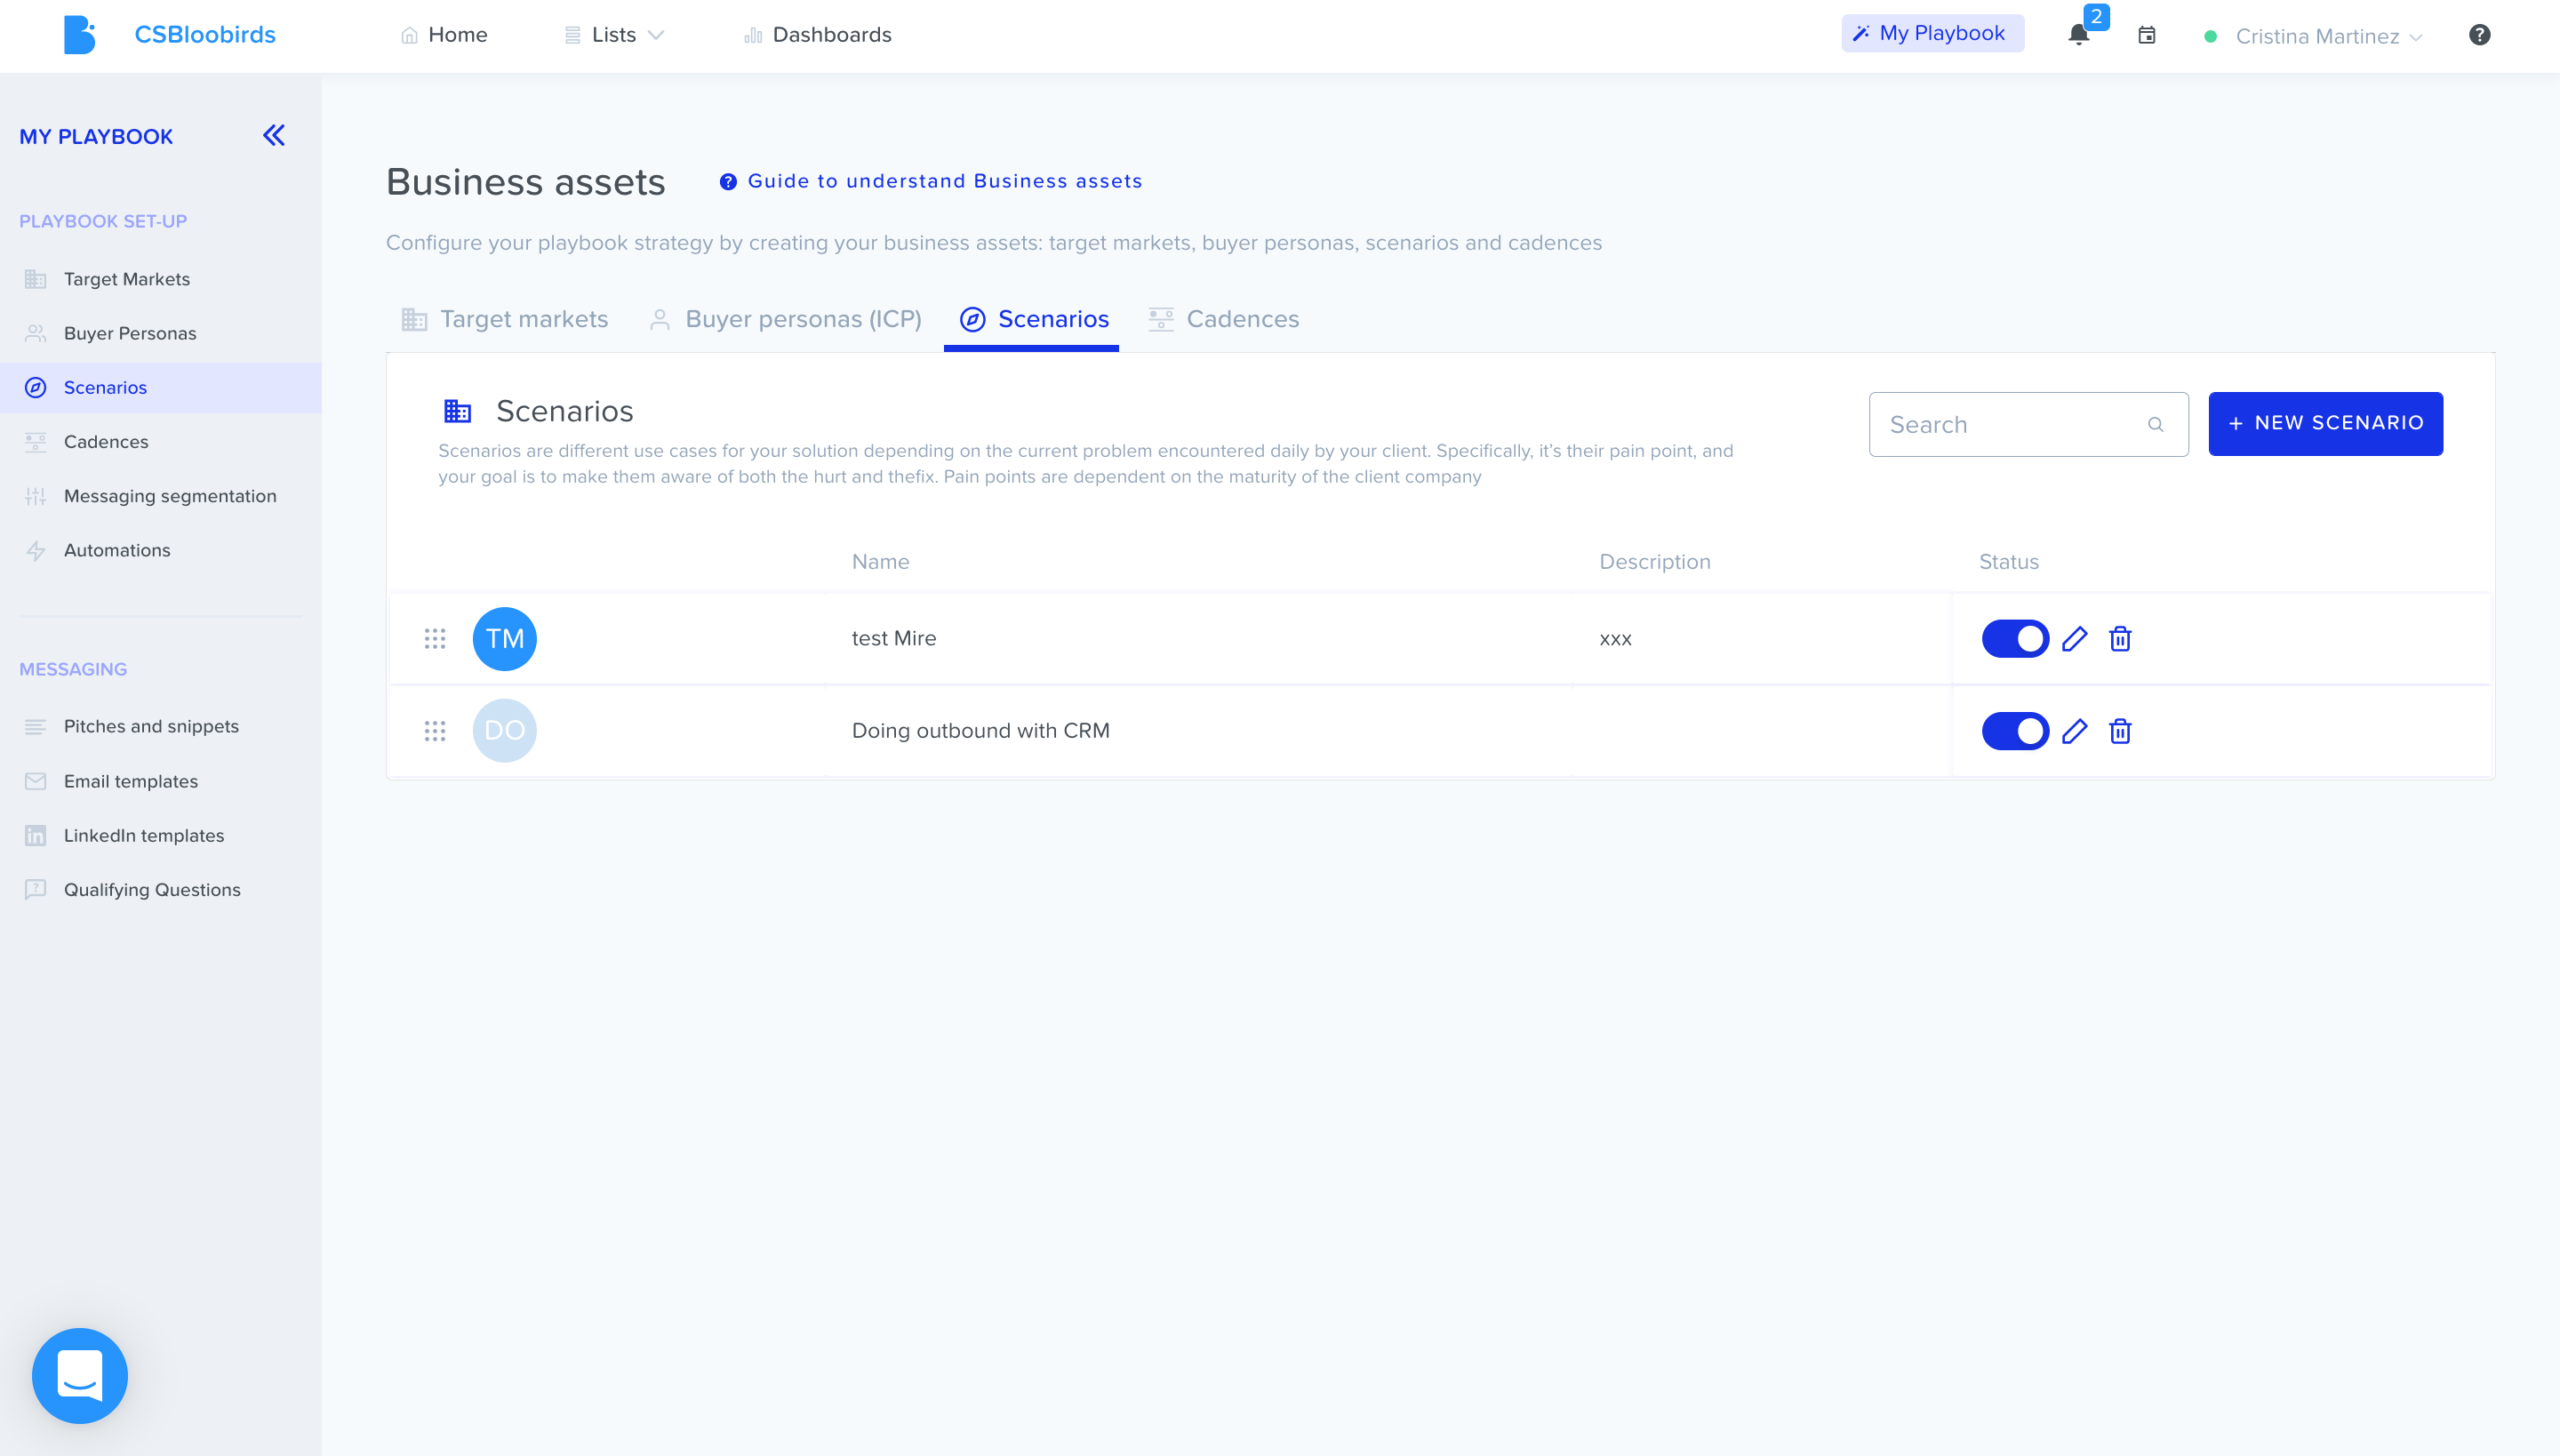Expand the Lists dropdown menu

615,35
